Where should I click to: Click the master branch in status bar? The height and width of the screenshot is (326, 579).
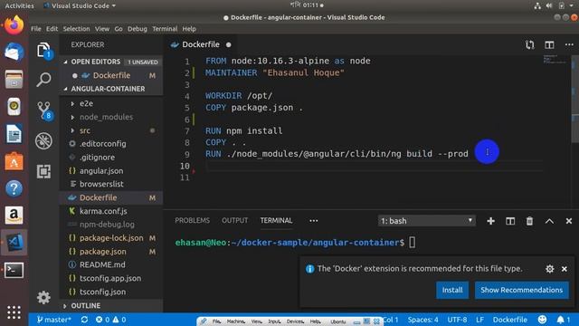point(54,320)
